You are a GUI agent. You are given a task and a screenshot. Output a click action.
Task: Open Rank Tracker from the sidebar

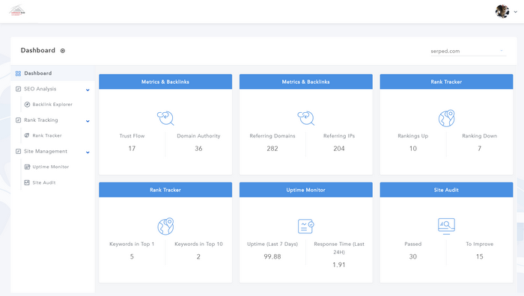point(47,135)
